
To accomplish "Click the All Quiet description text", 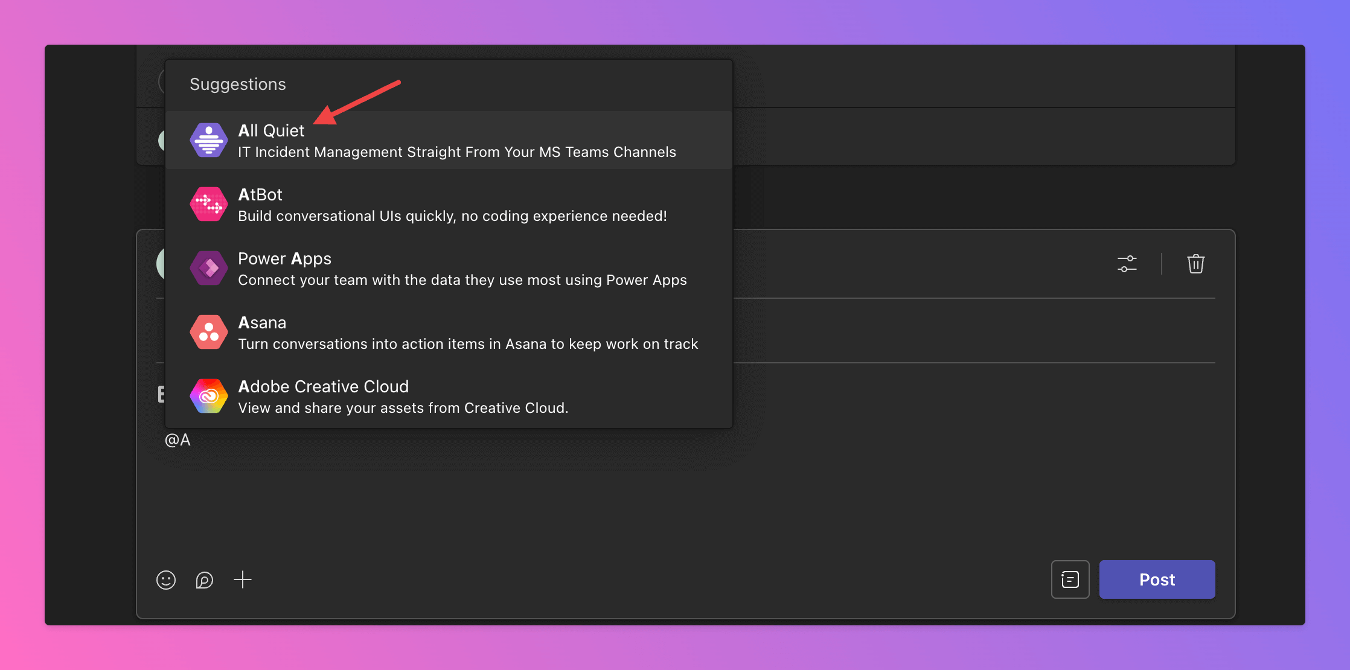I will [456, 153].
